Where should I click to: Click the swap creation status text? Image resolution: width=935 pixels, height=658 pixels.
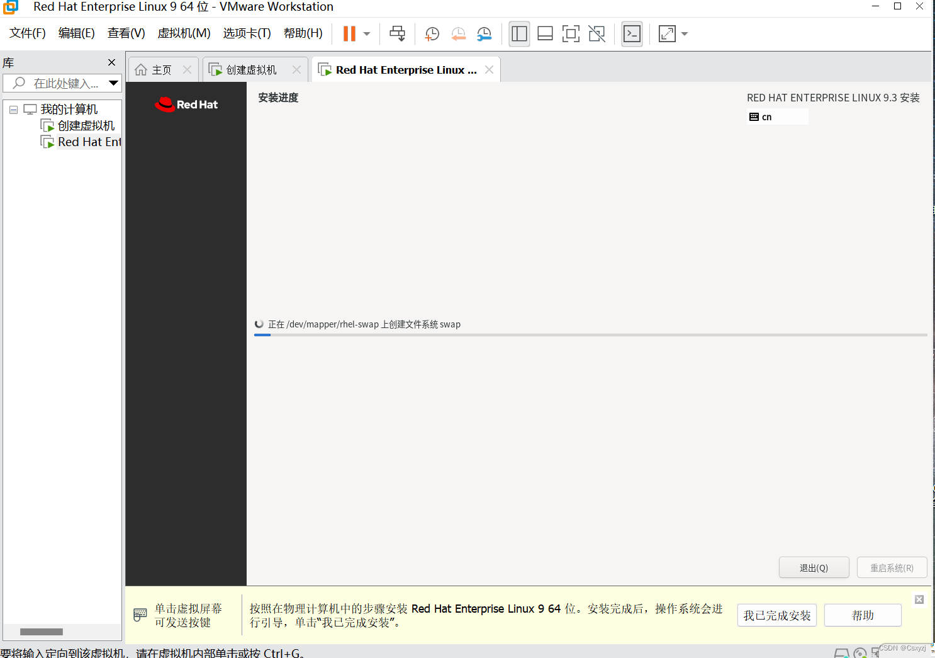point(364,324)
